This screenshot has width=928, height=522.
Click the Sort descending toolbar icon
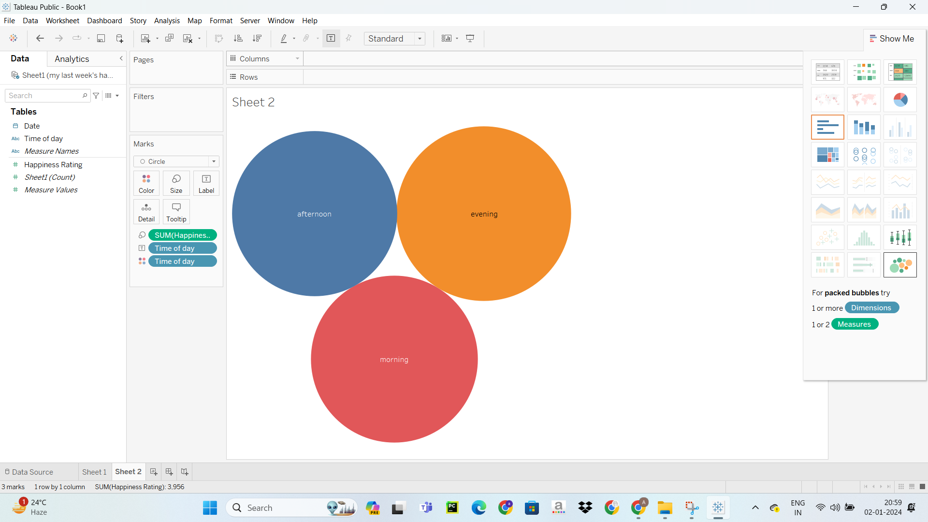click(x=257, y=38)
